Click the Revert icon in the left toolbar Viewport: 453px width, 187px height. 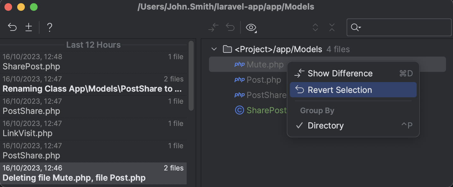(x=12, y=27)
